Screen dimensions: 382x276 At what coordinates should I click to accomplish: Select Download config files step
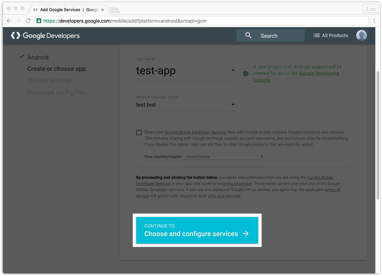click(x=56, y=92)
